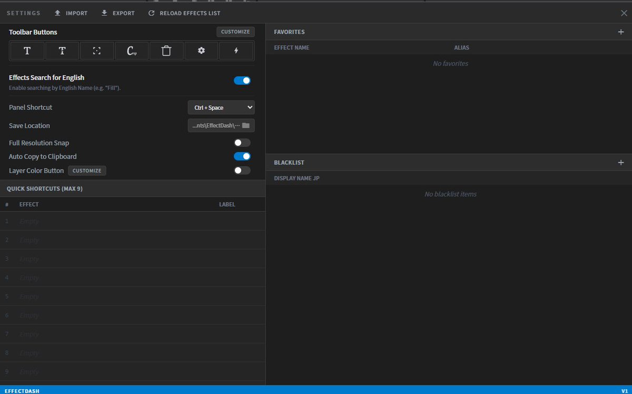Enable Full Resolution Snap toggle
This screenshot has width=632, height=394.
242,143
